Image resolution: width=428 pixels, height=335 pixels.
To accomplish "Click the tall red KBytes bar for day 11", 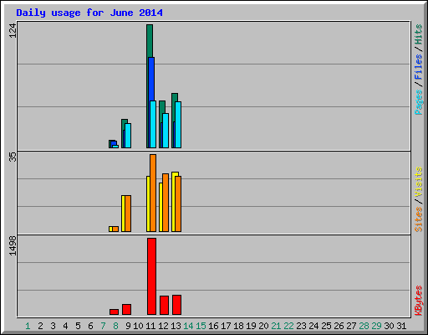I will coord(151,276).
